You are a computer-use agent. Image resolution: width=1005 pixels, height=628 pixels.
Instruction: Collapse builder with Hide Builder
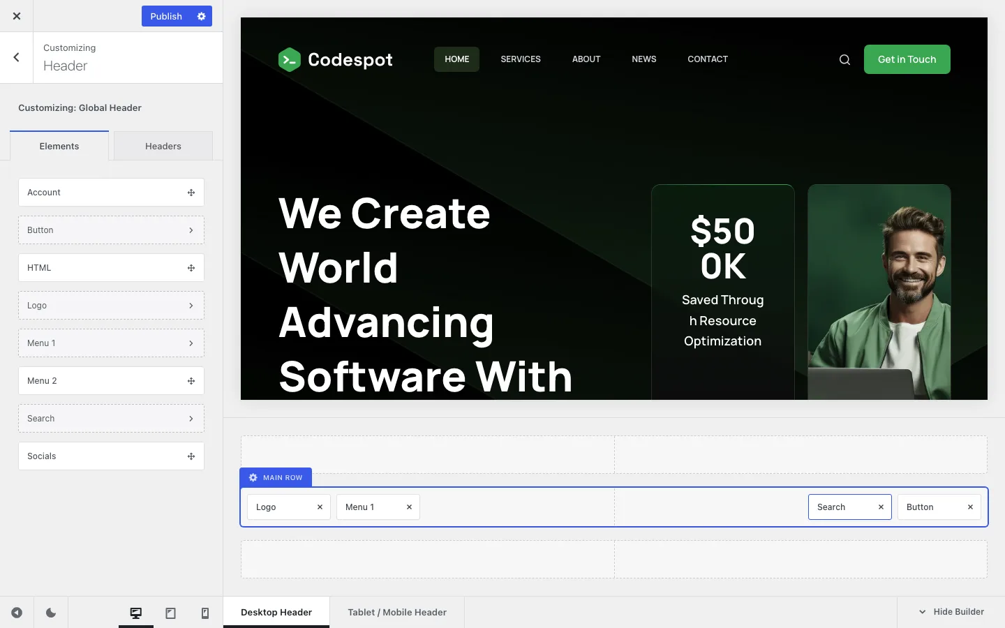pyautogui.click(x=951, y=612)
